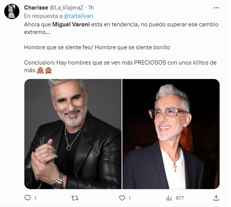Enlarge the right photo with tinted glasses
Screen dimensions: 231x207
point(171,134)
